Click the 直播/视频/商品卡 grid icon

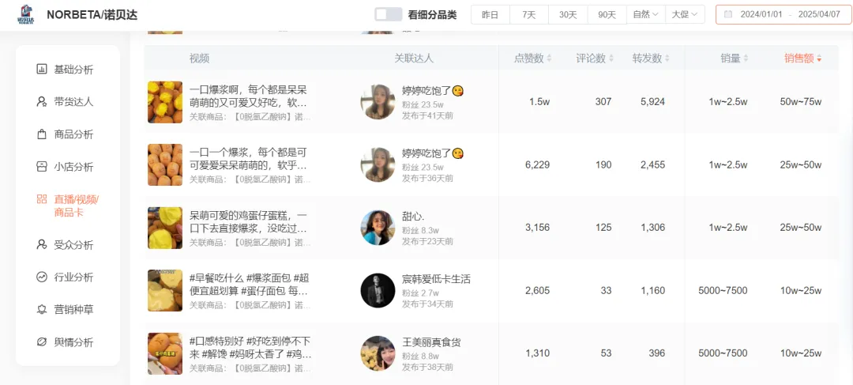pyautogui.click(x=42, y=199)
